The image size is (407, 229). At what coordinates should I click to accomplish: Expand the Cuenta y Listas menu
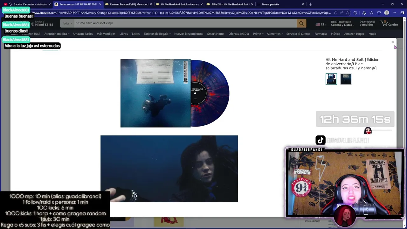[342, 23]
